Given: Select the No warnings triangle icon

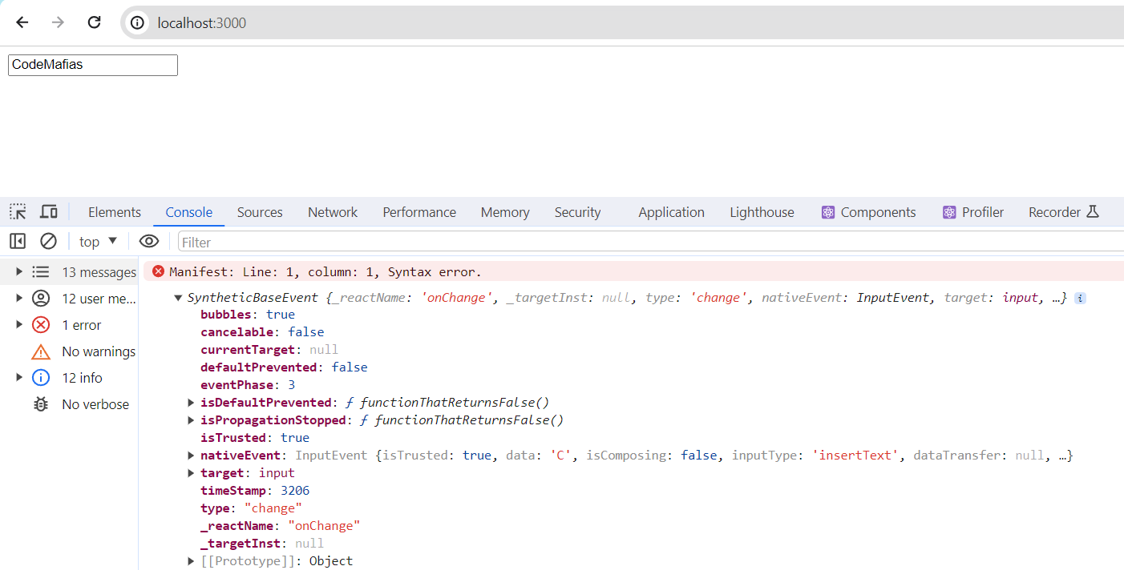Looking at the screenshot, I should click(x=41, y=351).
